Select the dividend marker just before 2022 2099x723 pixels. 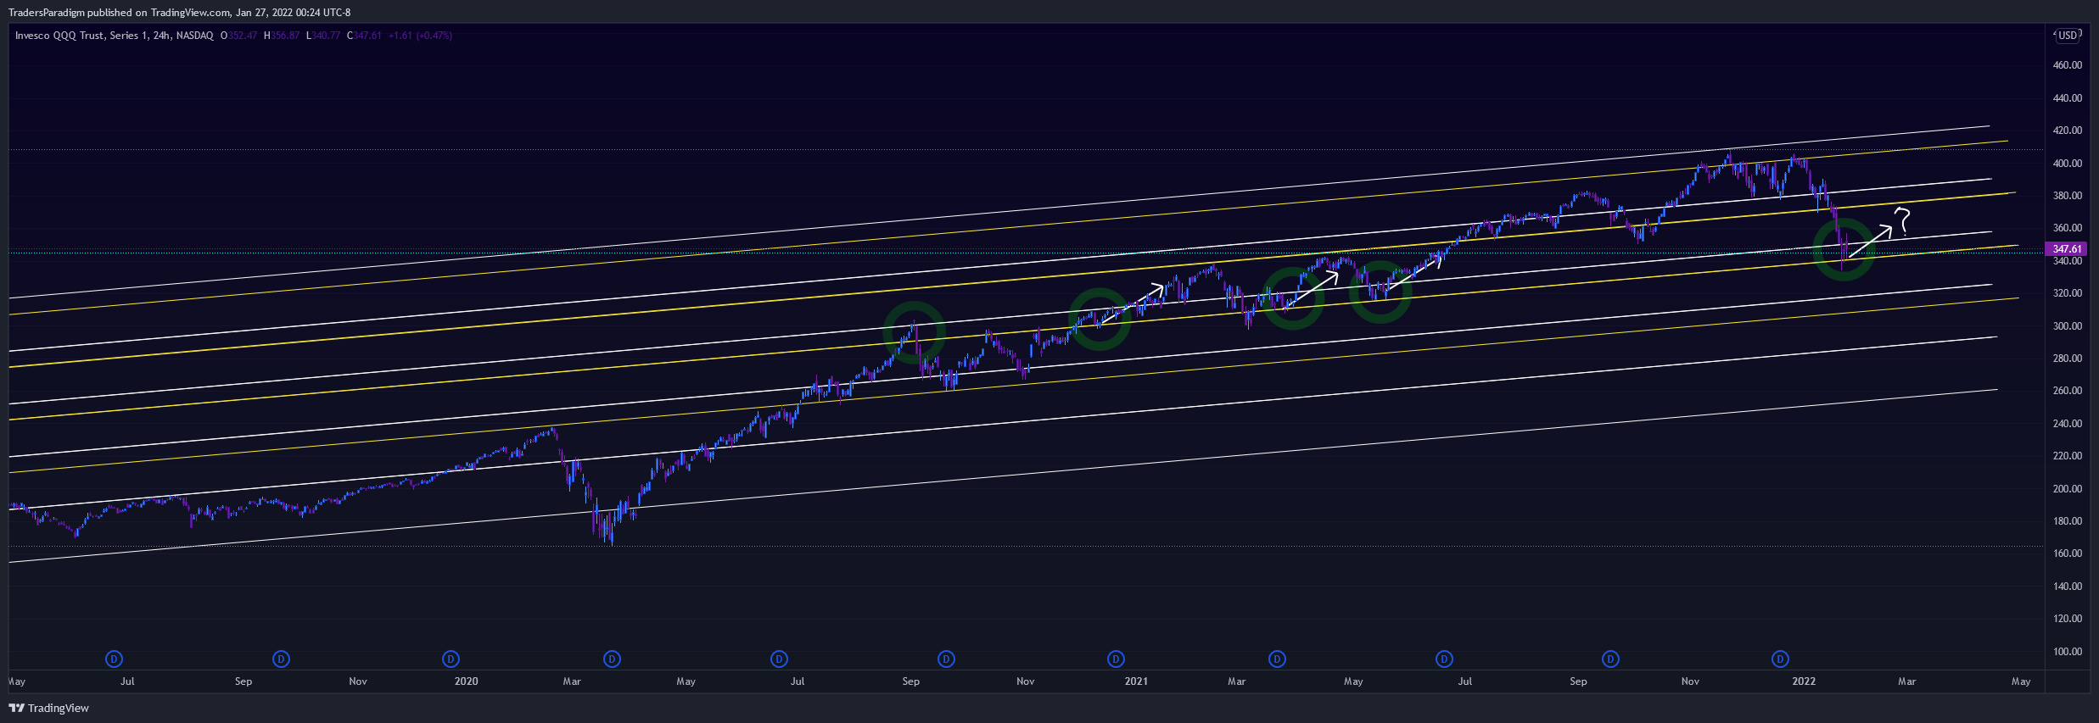coord(1780,659)
